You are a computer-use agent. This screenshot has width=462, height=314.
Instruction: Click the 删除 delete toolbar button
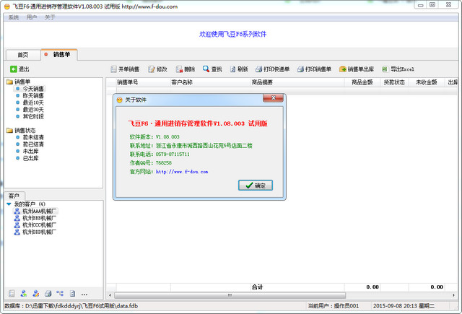click(x=186, y=69)
